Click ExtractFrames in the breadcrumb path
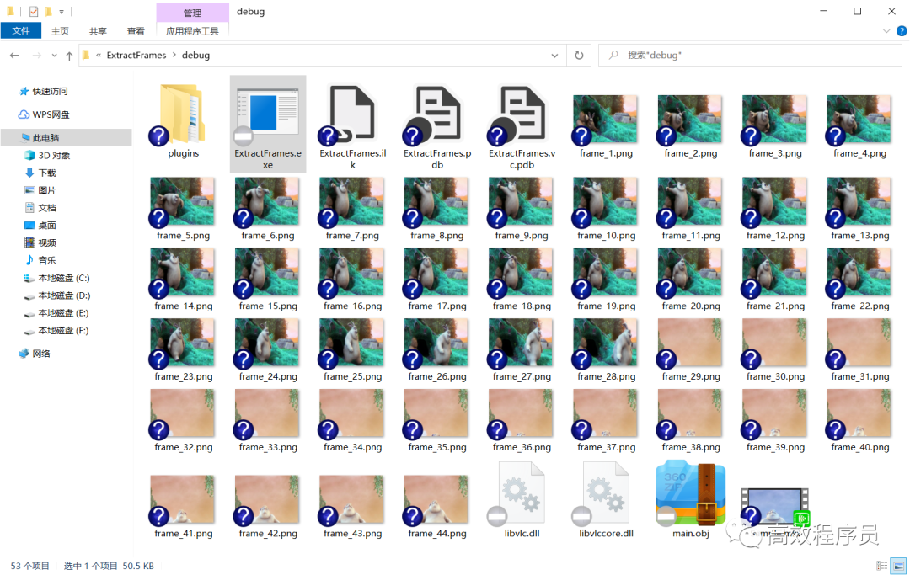The height and width of the screenshot is (575, 910). 136,55
